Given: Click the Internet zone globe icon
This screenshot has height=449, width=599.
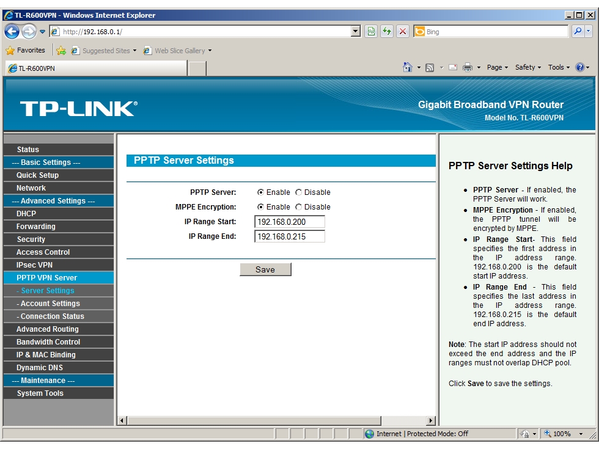Looking at the screenshot, I should tap(369, 434).
